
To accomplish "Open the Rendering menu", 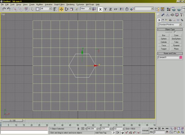I will 71,5.
